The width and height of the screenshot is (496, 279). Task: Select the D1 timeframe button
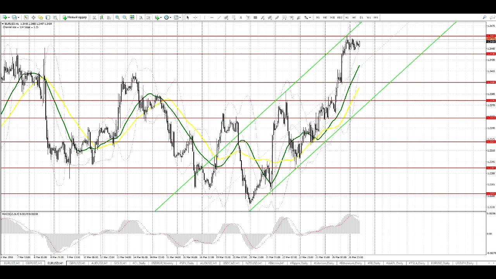coord(362,17)
